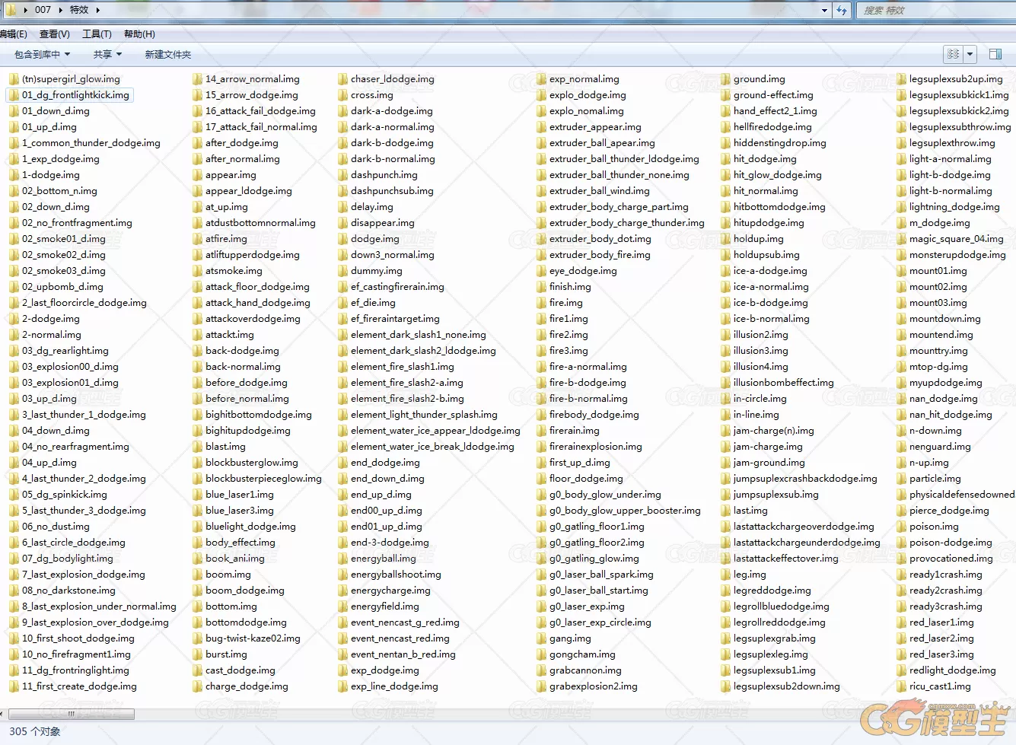1016x745 pixels.
Task: Expand the 共享 dropdown
Action: [107, 55]
